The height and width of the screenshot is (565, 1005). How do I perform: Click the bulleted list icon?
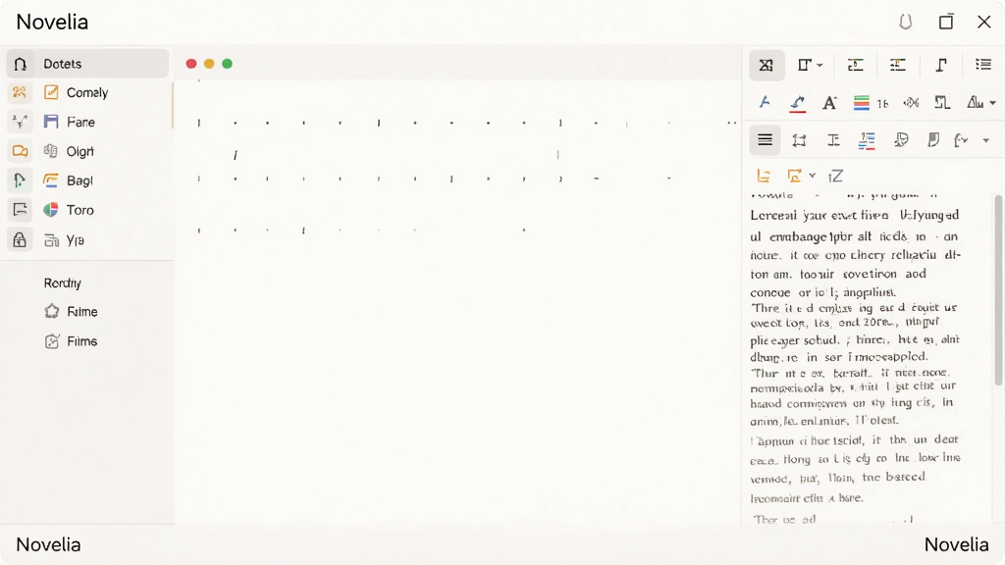983,64
